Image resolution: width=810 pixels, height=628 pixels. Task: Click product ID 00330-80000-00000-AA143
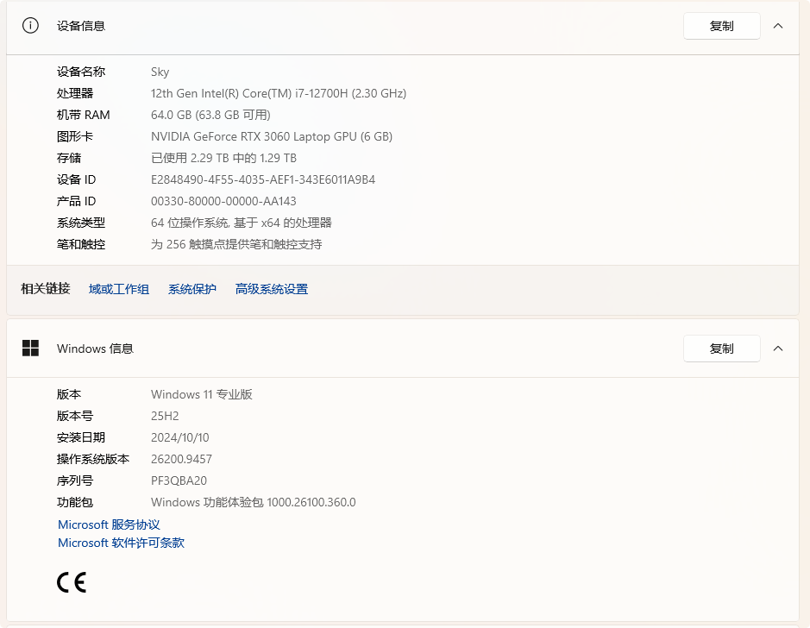point(223,201)
